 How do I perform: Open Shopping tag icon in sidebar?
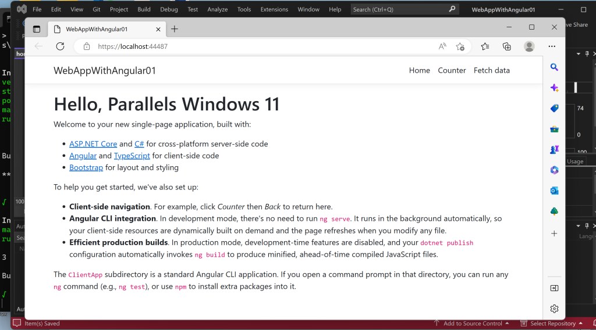click(554, 108)
